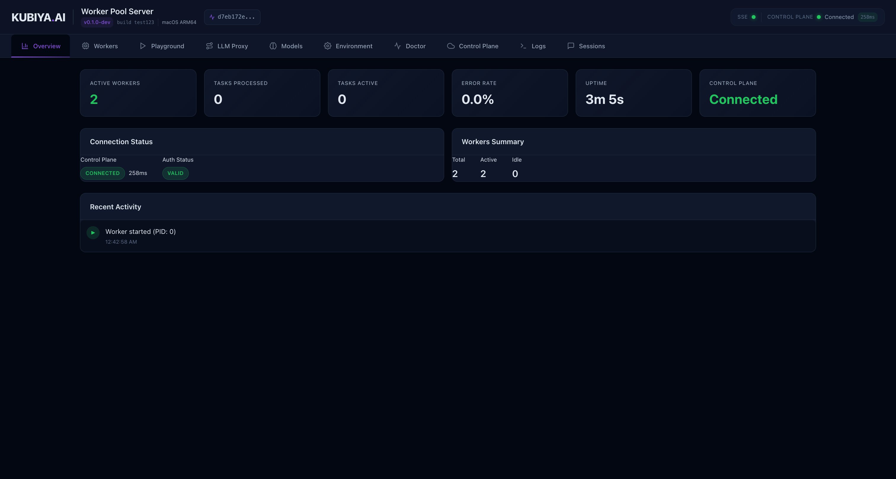896x479 pixels.
Task: Click the 258ms value in Connection Status
Action: click(x=138, y=173)
